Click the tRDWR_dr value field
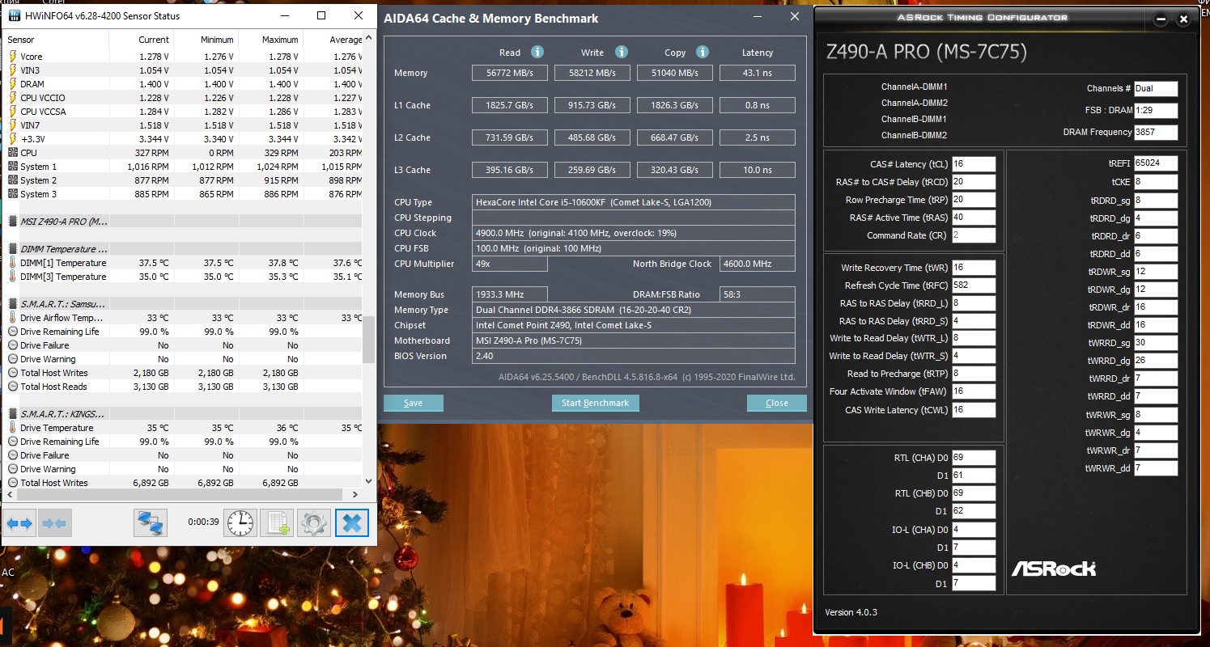 tap(1156, 307)
